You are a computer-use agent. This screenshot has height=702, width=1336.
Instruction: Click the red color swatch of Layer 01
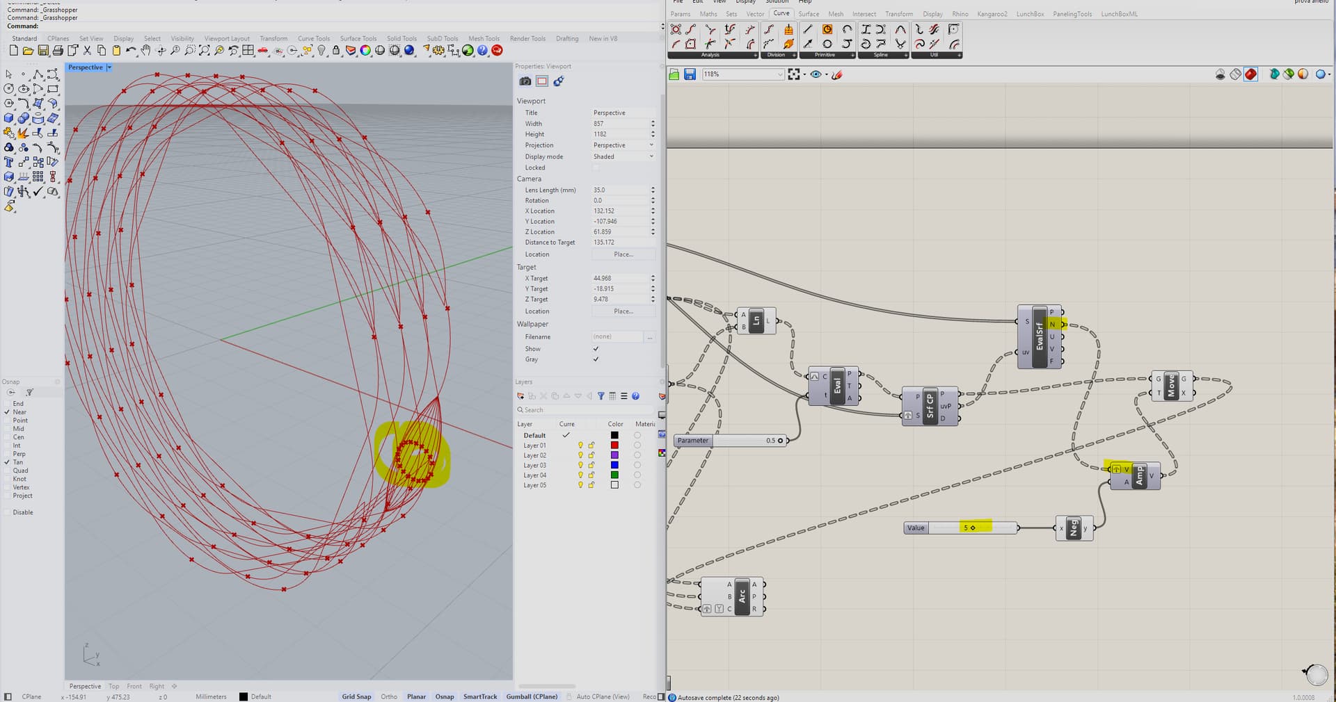tap(614, 446)
